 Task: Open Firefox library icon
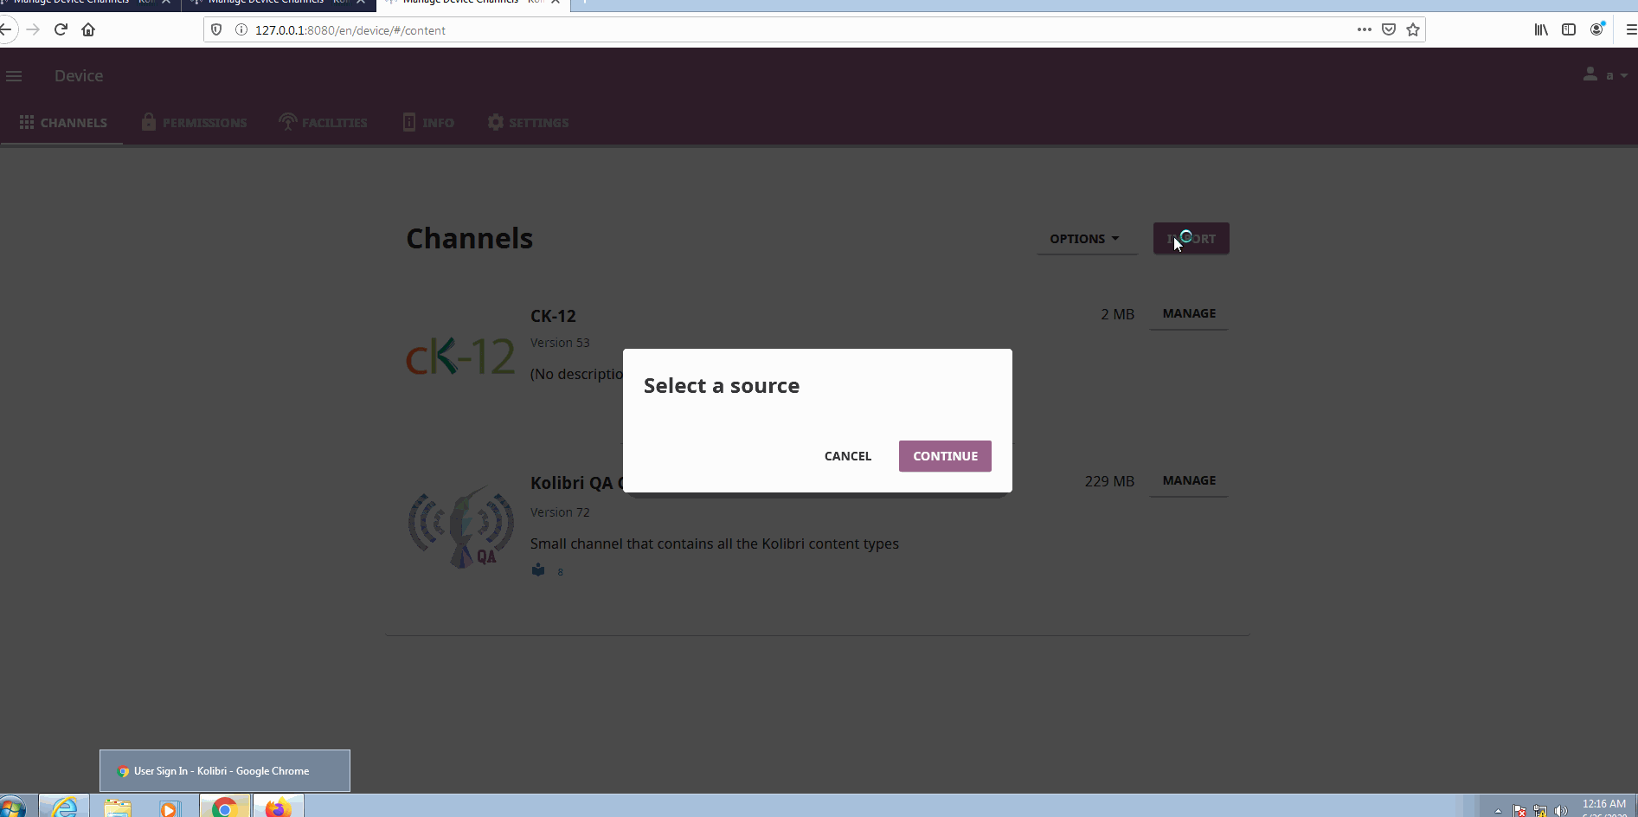(x=1541, y=29)
